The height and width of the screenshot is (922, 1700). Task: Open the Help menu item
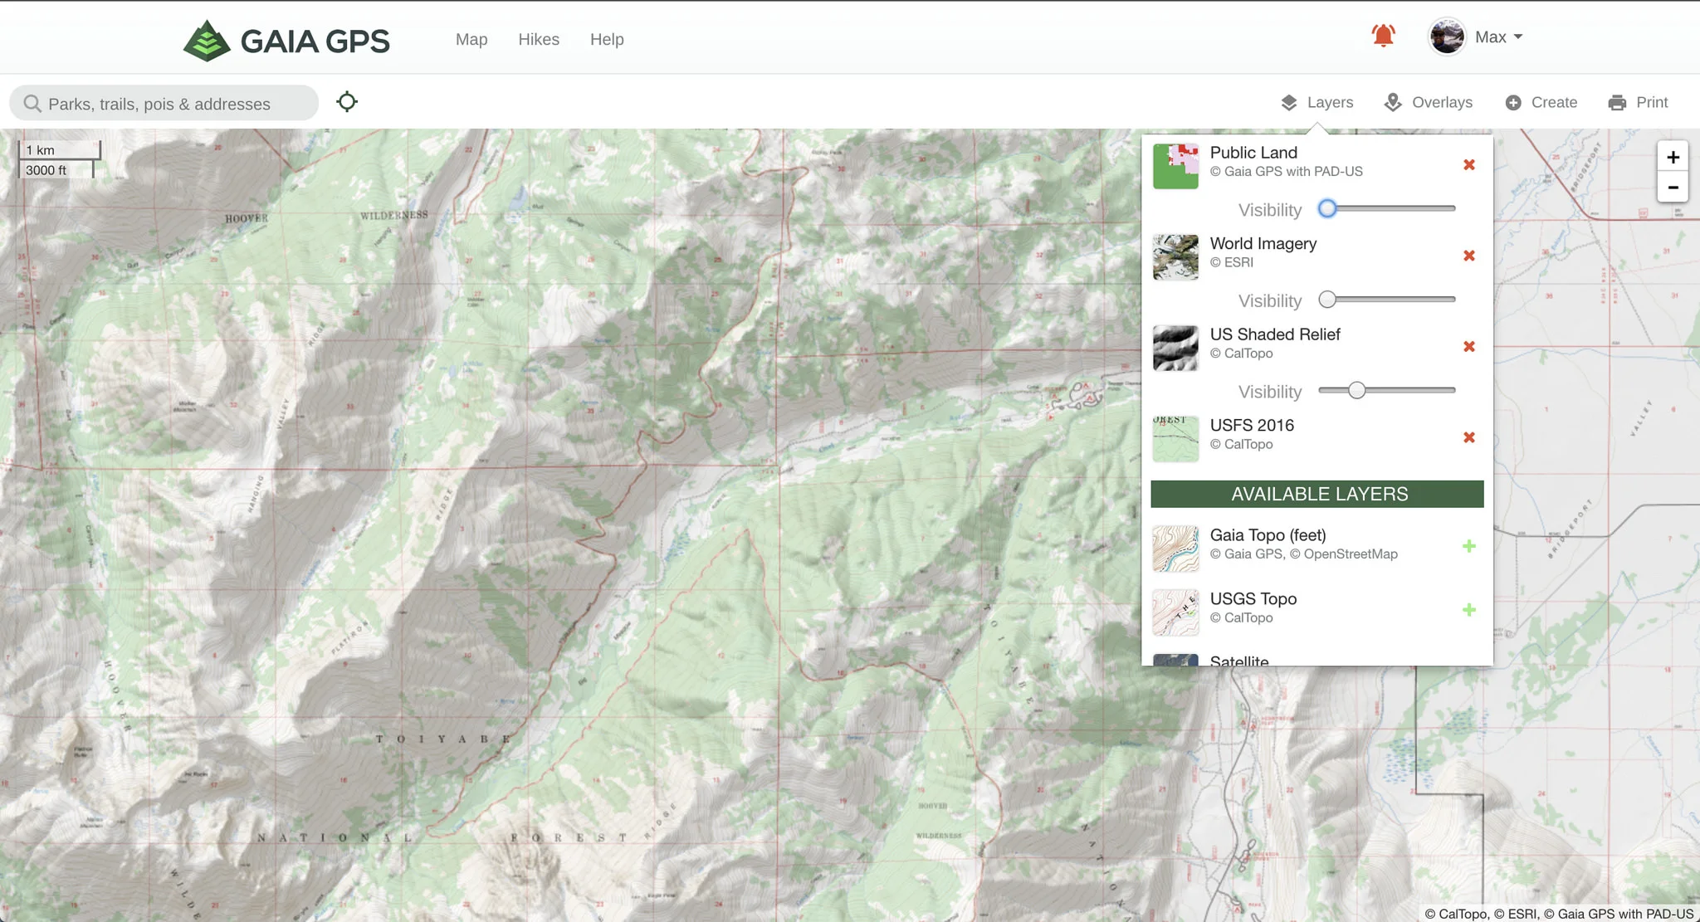click(x=607, y=39)
